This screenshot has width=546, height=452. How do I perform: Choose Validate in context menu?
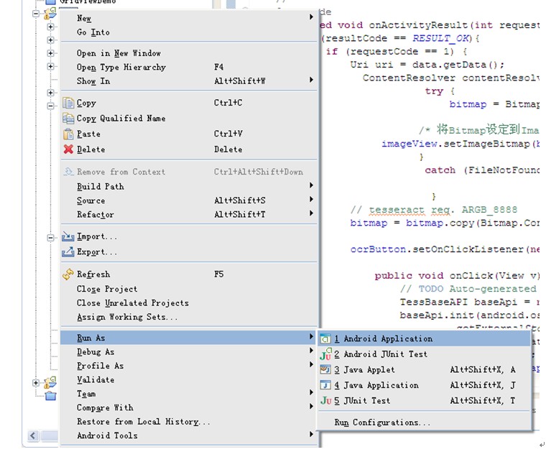[x=189, y=379]
